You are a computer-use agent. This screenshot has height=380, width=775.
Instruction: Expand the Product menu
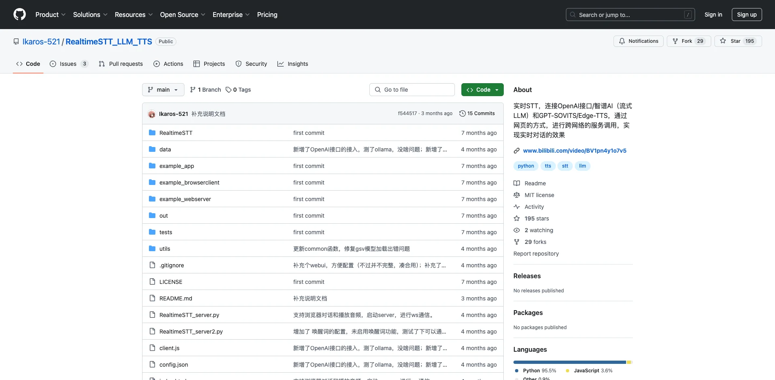click(x=50, y=15)
